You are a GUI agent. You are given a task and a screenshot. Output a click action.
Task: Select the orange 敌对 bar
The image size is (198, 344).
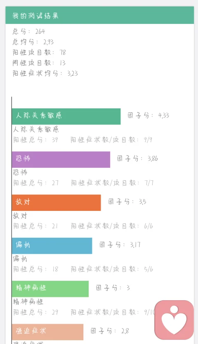(57, 203)
